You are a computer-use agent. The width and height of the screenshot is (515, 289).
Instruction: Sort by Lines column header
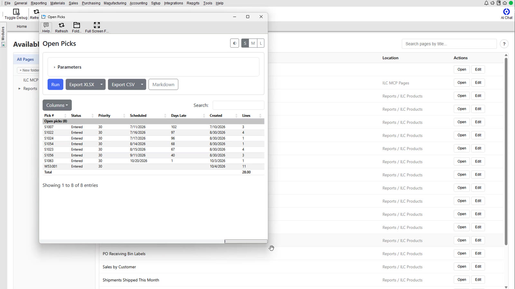[x=252, y=116]
